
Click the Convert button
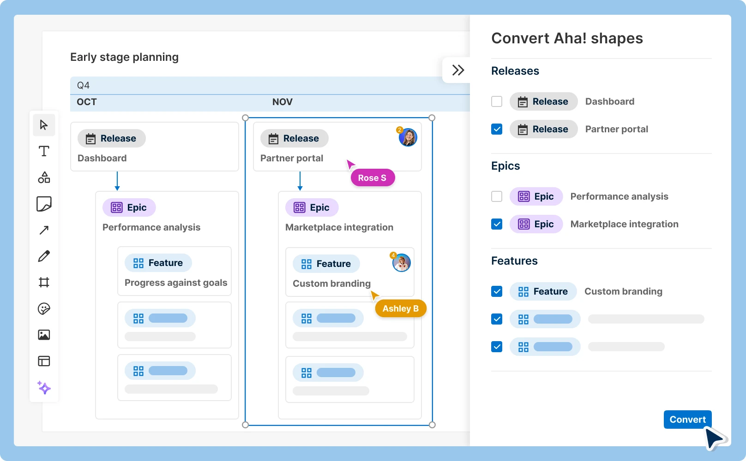point(687,420)
